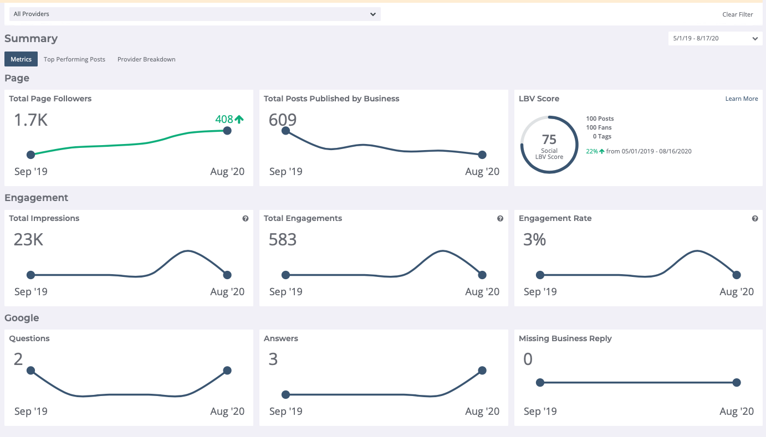Click the 1.7K Total Page Followers value
Image resolution: width=766 pixels, height=437 pixels.
click(x=31, y=120)
